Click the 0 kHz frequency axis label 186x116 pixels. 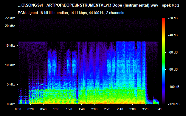[x=11, y=104]
